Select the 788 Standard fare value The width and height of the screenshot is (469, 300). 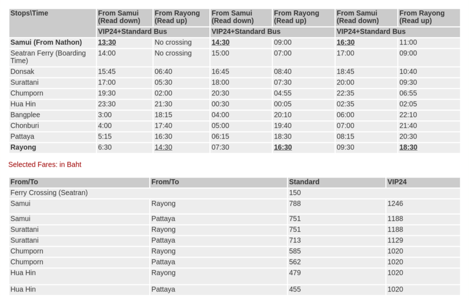(295, 204)
